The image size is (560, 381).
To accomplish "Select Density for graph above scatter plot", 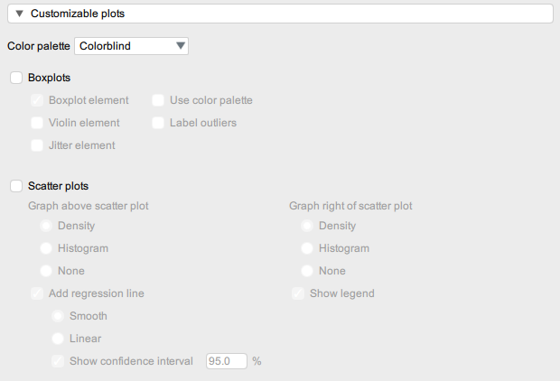I will pyautogui.click(x=46, y=226).
